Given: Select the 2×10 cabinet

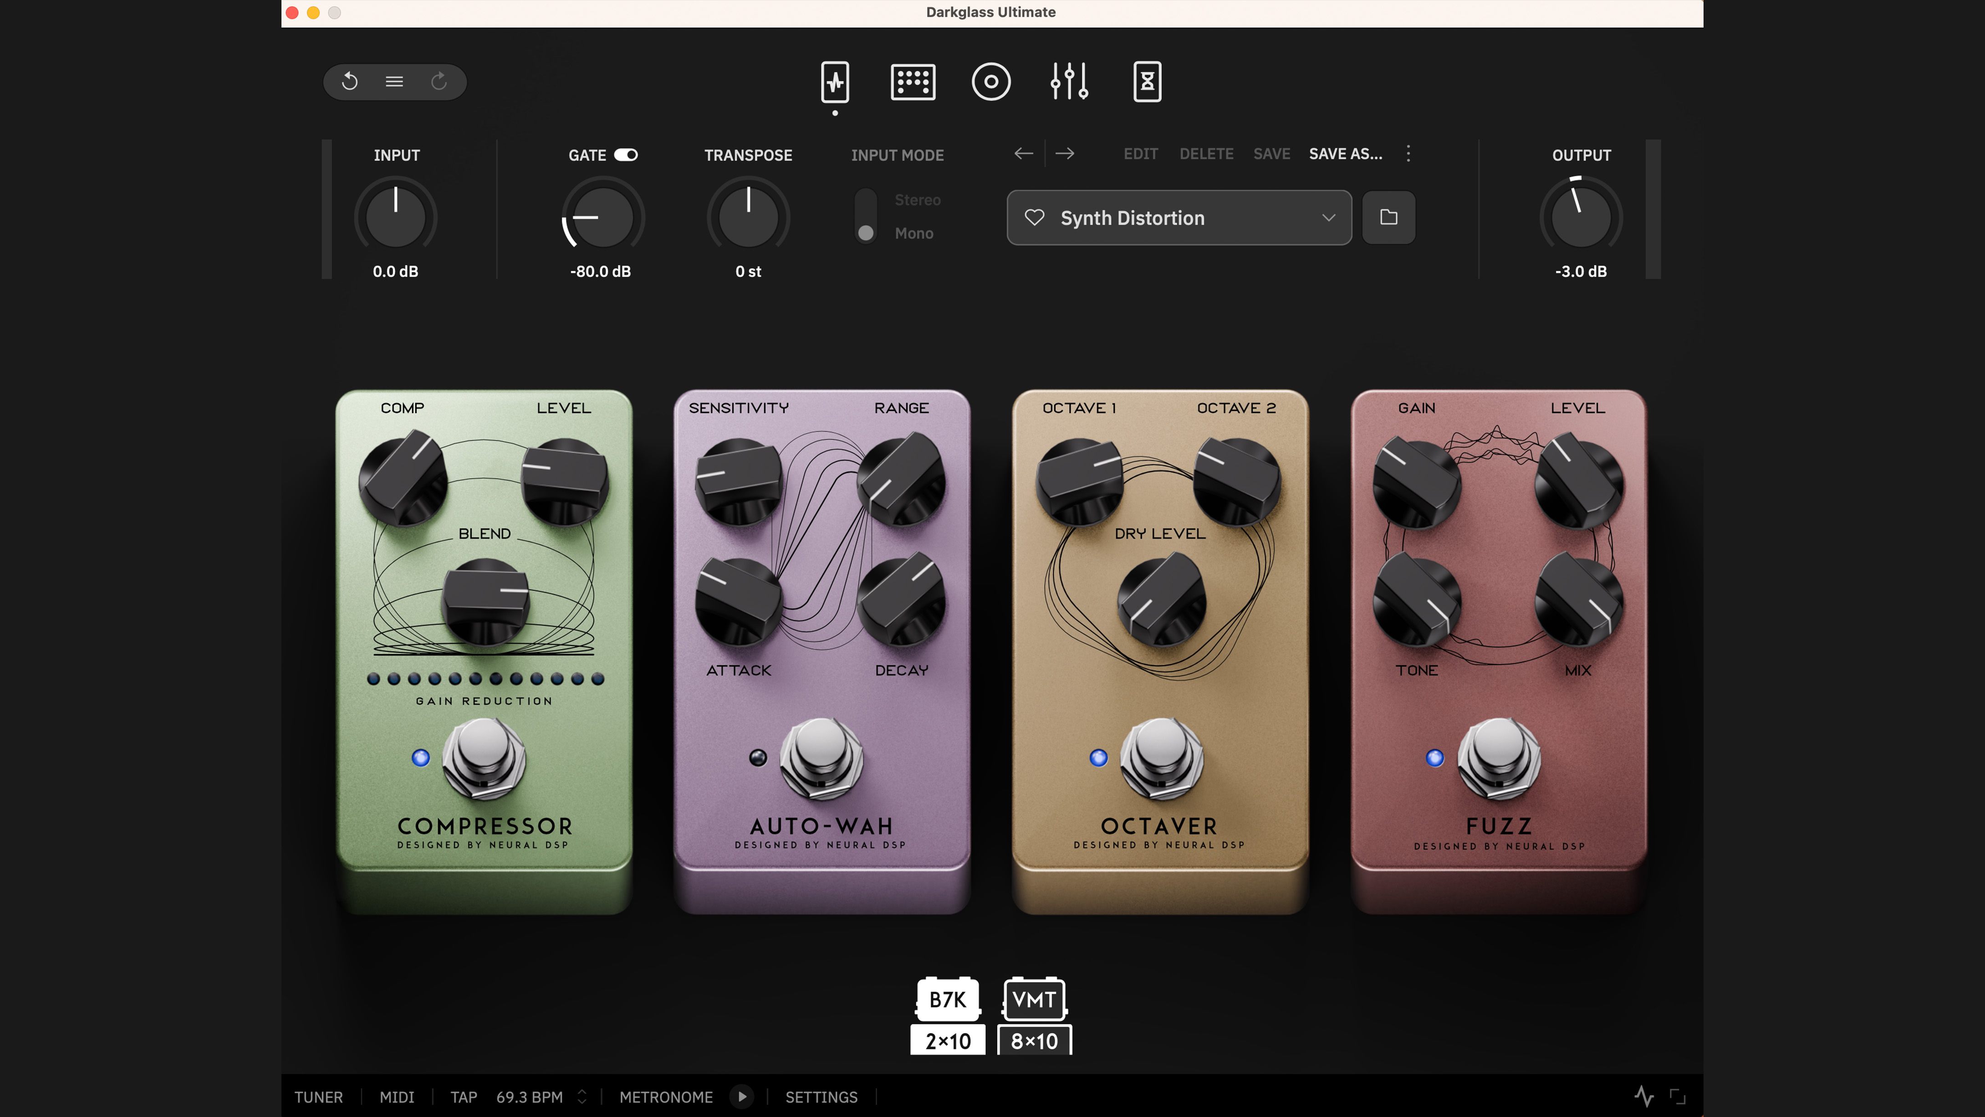Looking at the screenshot, I should pyautogui.click(x=948, y=1040).
